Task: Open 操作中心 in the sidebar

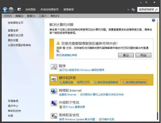Action: pos(13,106)
